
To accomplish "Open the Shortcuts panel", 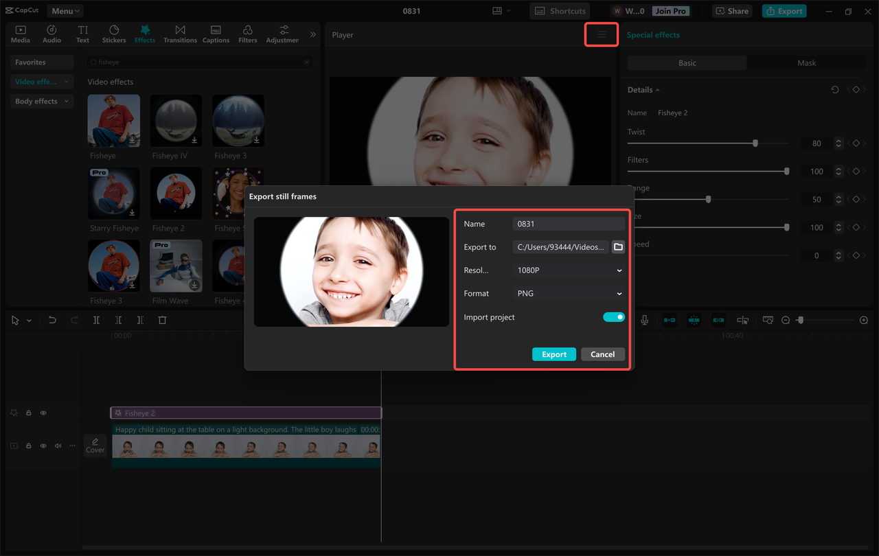I will (x=560, y=11).
